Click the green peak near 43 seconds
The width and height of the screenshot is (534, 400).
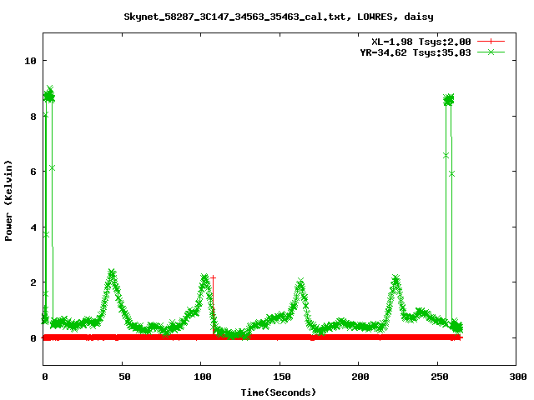111,272
